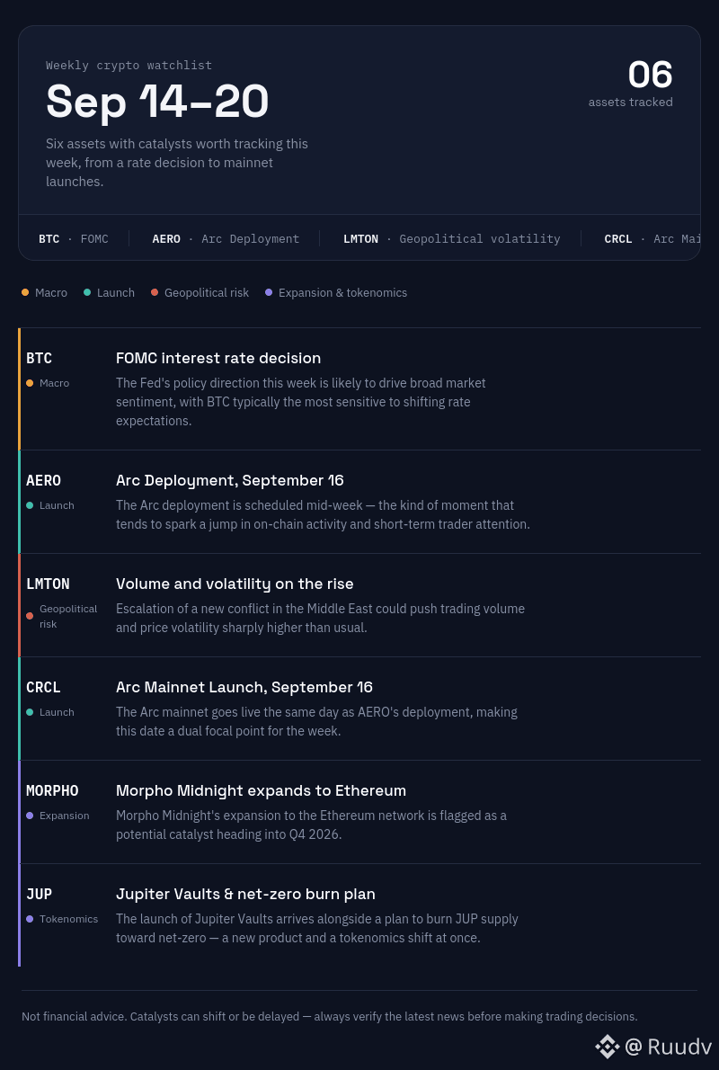
Task: Click the LMTON Geopolitical risk tag dot
Action: tap(30, 616)
